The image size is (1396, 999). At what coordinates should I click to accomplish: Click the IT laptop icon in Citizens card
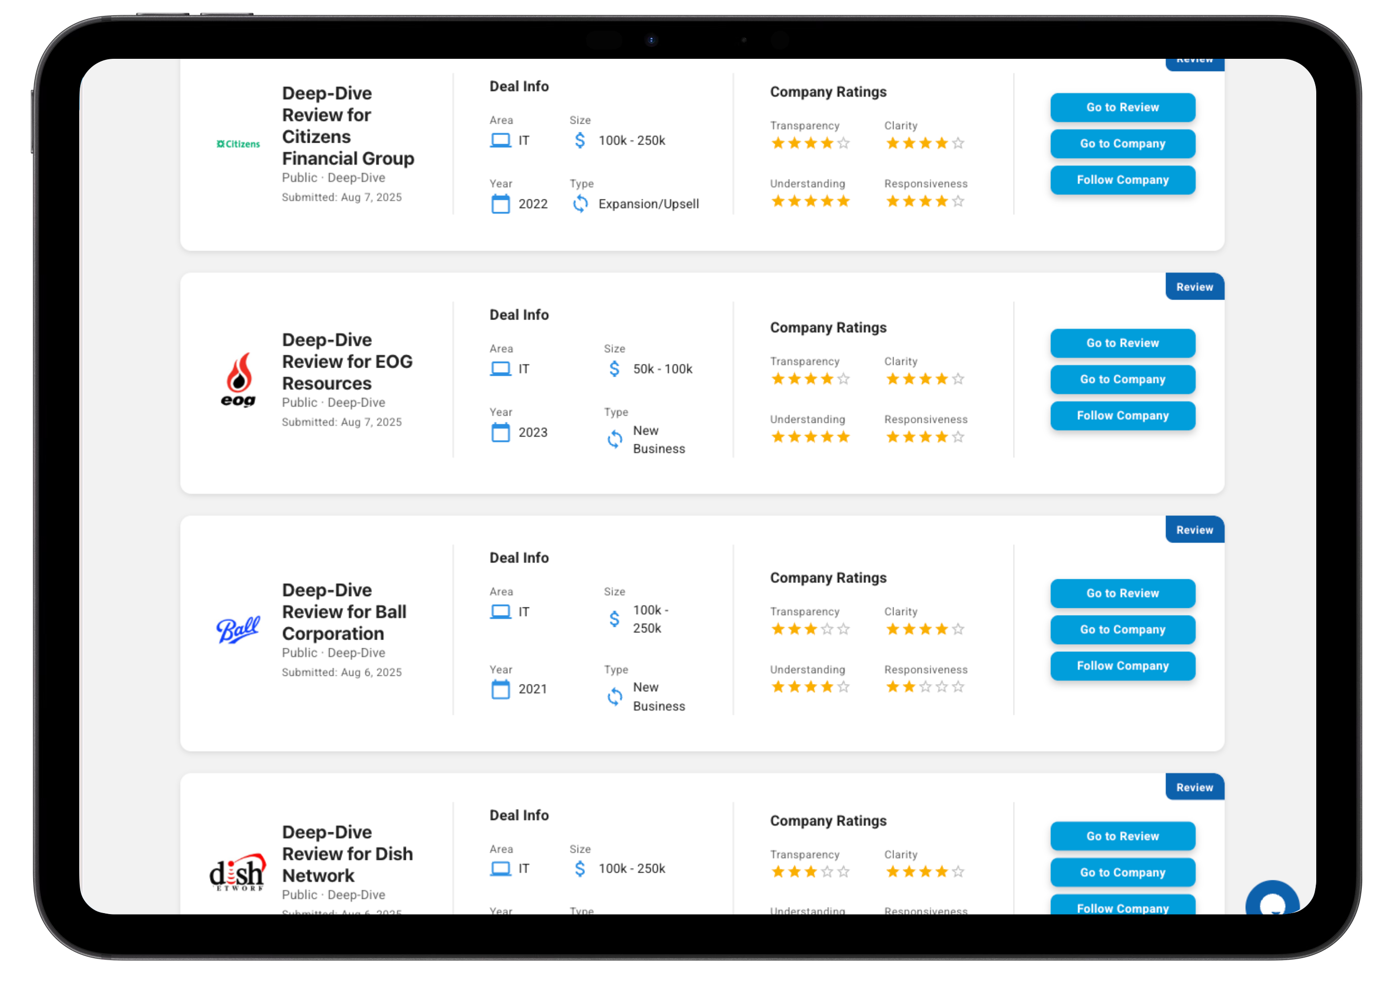tap(500, 141)
